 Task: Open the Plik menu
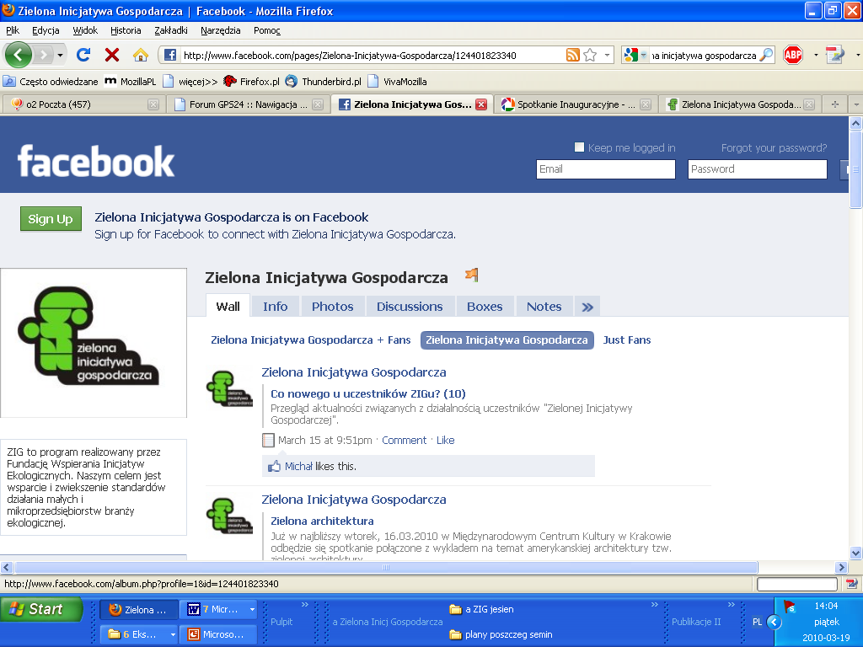[13, 30]
